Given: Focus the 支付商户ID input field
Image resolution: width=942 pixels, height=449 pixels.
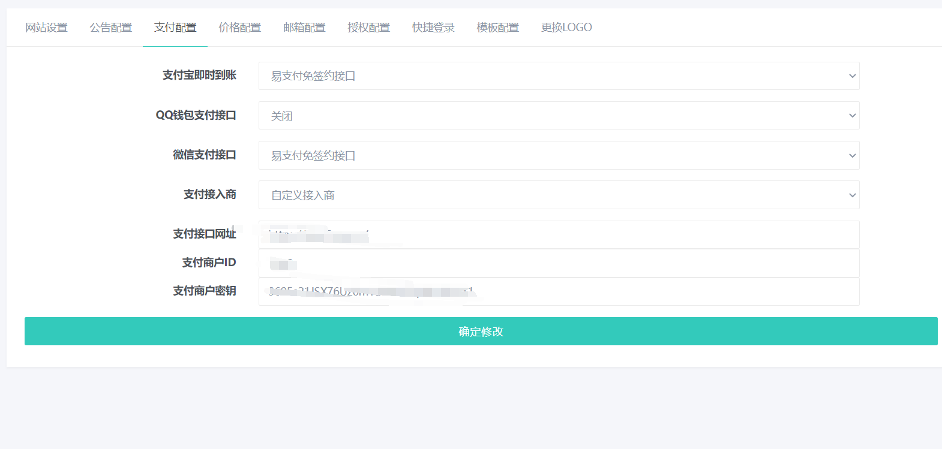Looking at the screenshot, I should pos(558,263).
